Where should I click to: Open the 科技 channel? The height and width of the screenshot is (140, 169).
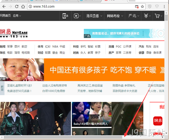point(76,47)
